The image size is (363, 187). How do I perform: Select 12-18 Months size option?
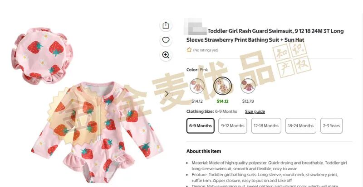click(x=266, y=126)
